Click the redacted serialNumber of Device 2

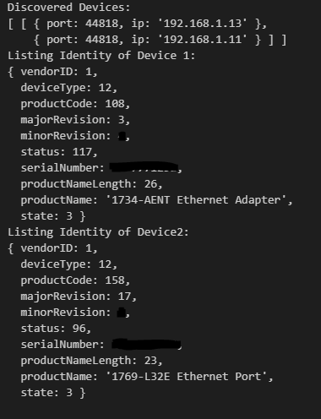[x=146, y=344]
